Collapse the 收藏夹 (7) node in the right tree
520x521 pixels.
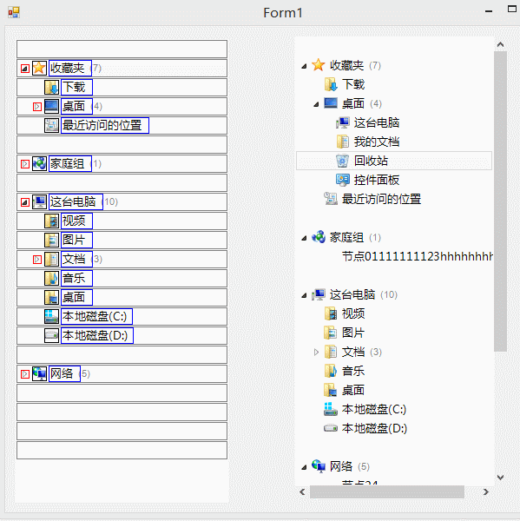304,66
